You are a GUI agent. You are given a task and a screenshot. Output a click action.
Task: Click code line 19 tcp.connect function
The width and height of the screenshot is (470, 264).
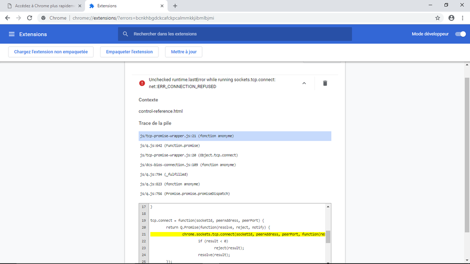coord(207,221)
